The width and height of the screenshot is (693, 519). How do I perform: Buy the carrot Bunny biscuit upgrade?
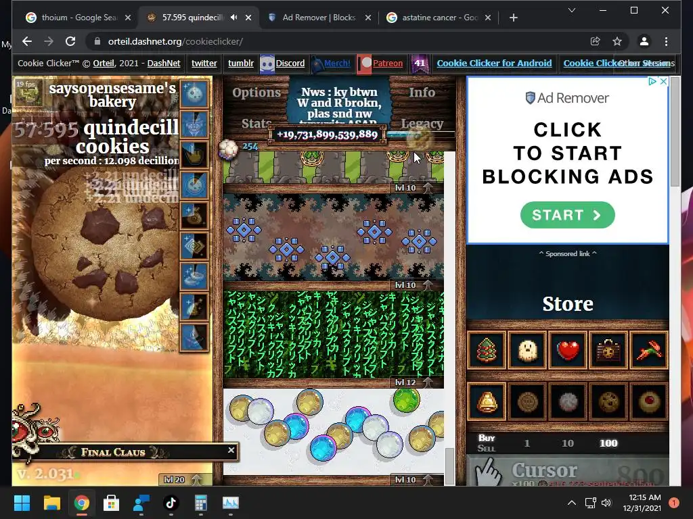tap(649, 351)
